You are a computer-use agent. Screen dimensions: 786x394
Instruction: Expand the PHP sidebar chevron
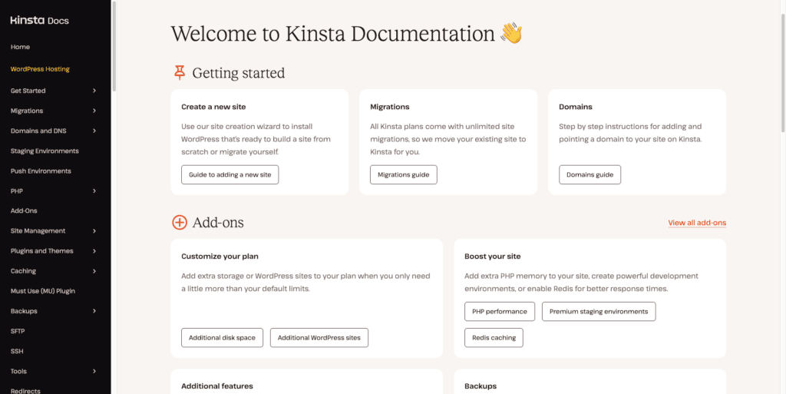[94, 191]
